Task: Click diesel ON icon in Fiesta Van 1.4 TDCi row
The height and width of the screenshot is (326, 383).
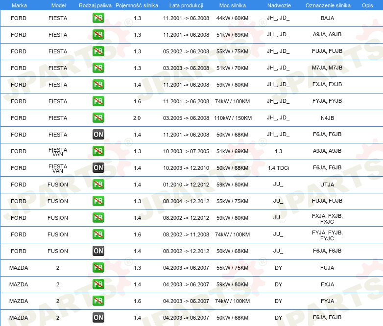Action: point(98,168)
